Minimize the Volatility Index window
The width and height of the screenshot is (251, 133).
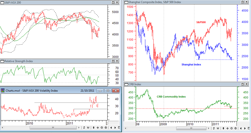100,91
